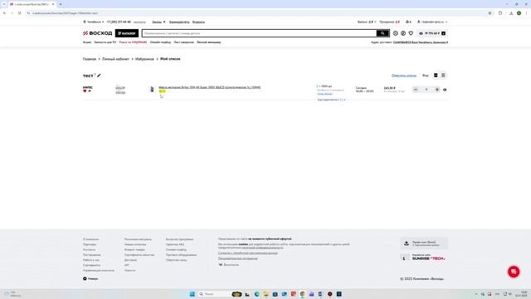Click the quantity field in the oil row
The width and height of the screenshot is (531, 299).
coord(426,90)
